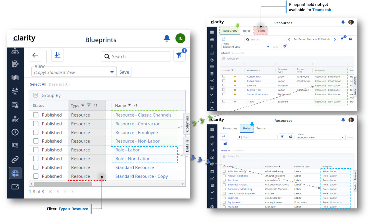Click the notification bell in Roles tab window

(x=343, y=120)
